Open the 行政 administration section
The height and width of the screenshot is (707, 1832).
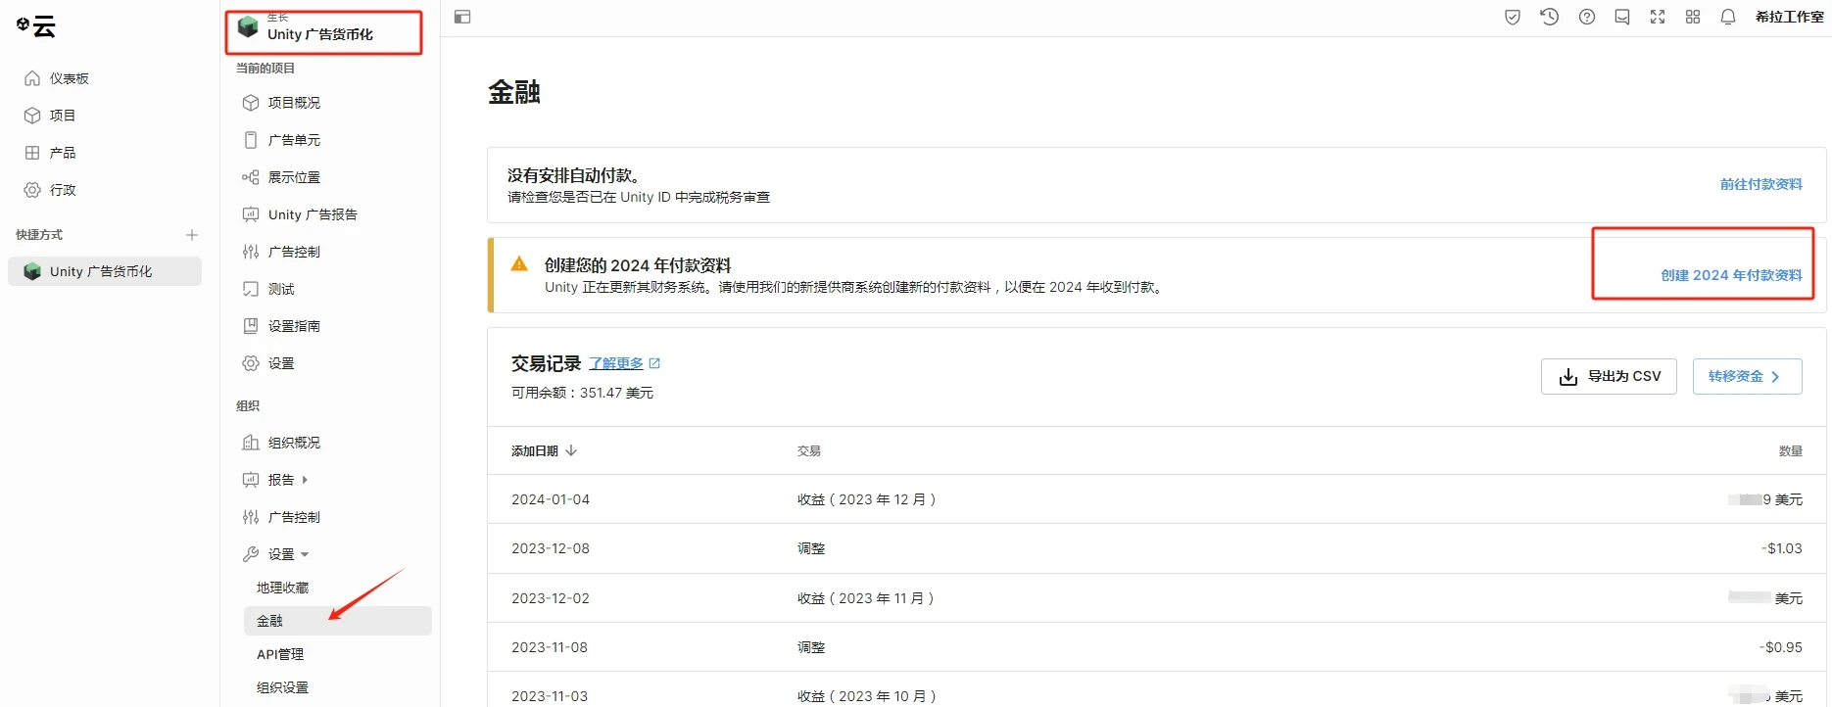[49, 190]
